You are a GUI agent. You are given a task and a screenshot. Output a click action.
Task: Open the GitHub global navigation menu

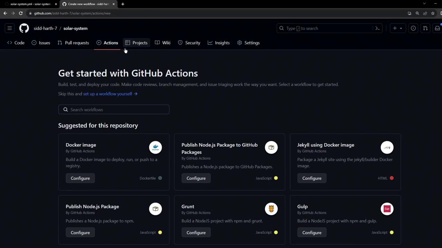(10, 28)
